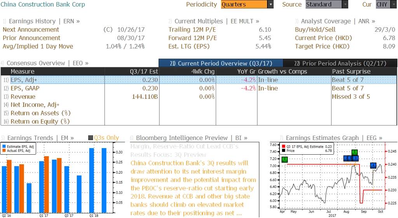The height and width of the screenshot is (218, 398).
Task: Click the 10/26/17 next announcement date
Action: pos(131,30)
